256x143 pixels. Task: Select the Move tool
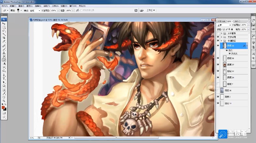click(4, 24)
